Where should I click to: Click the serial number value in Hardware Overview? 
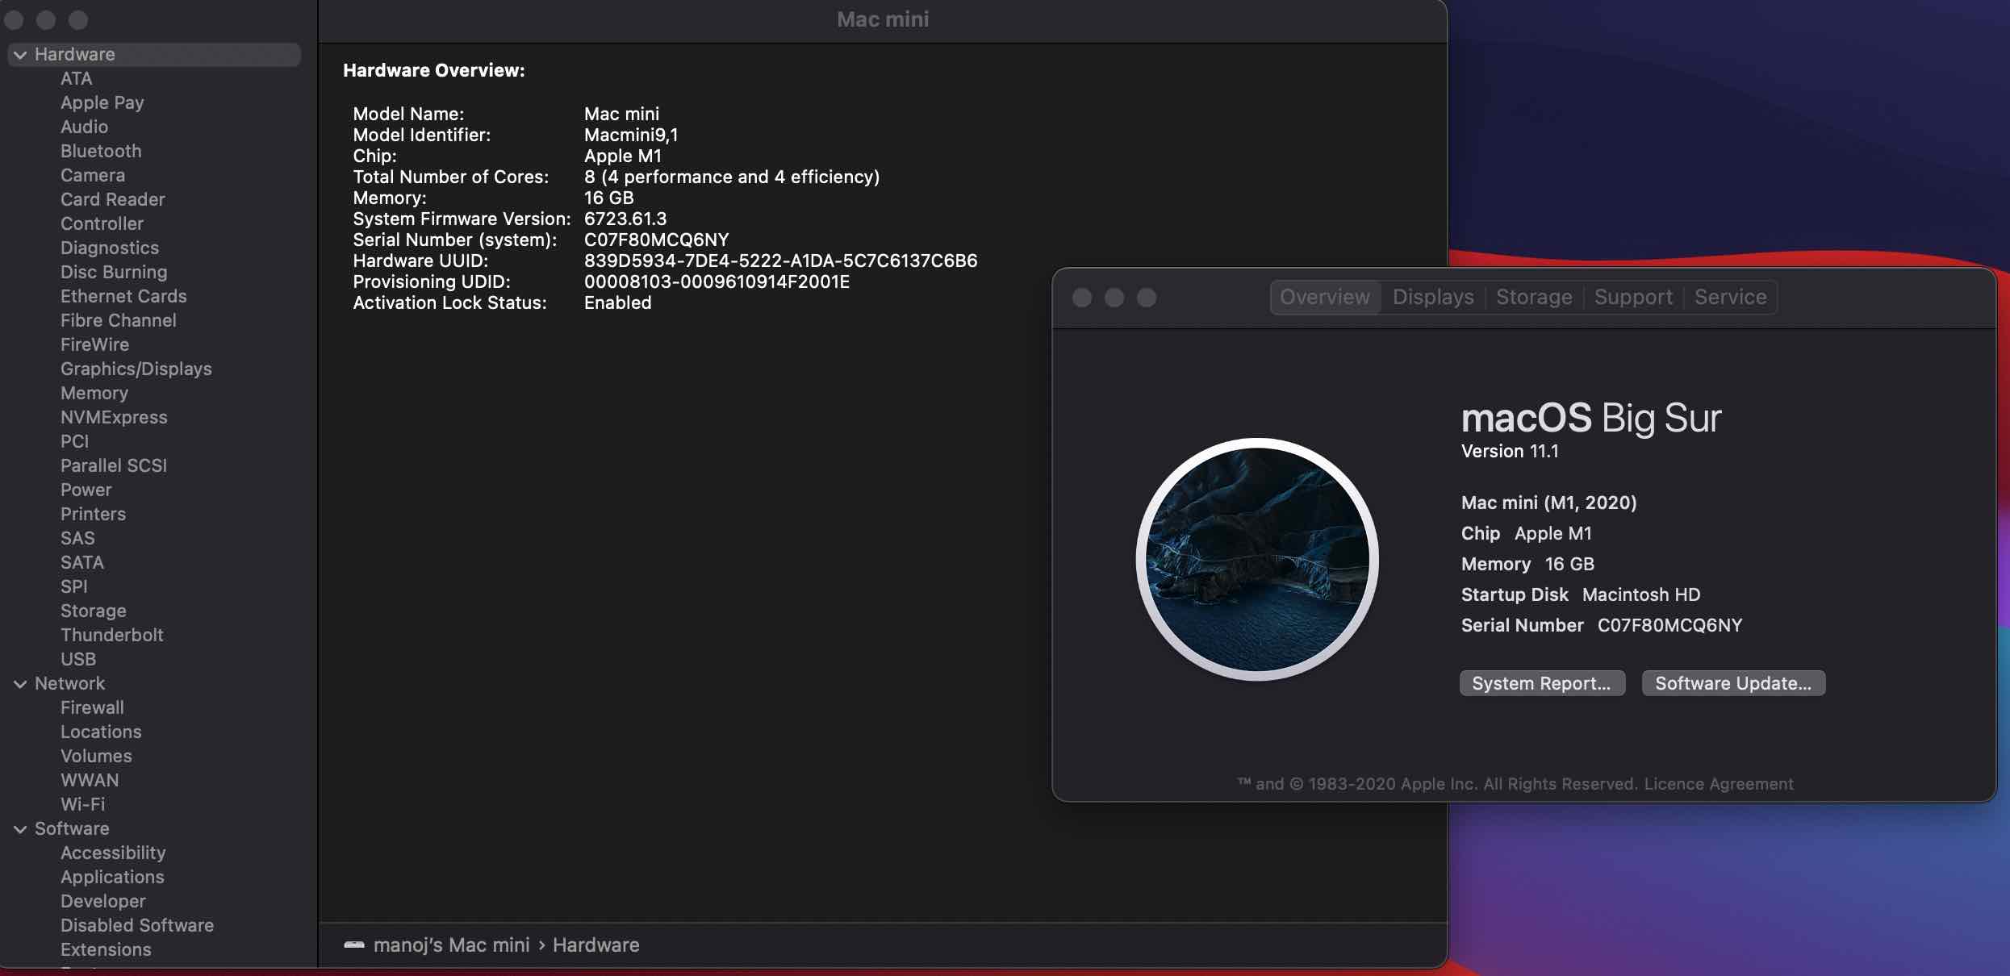(x=656, y=240)
